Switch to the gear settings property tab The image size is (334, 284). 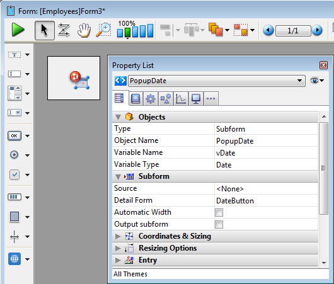pyautogui.click(x=151, y=99)
